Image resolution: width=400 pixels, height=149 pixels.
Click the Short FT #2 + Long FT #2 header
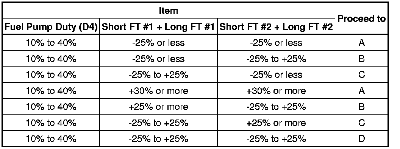[x=276, y=26]
